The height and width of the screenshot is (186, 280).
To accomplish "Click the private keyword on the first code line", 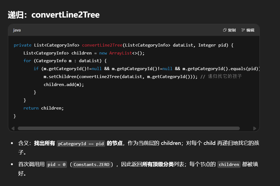I will [22, 45].
